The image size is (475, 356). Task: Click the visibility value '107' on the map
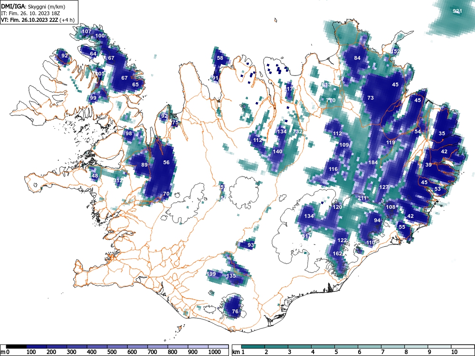(86, 31)
